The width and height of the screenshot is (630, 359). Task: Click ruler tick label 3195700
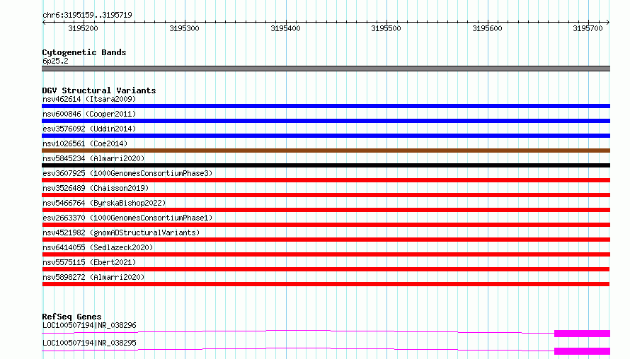coord(588,28)
